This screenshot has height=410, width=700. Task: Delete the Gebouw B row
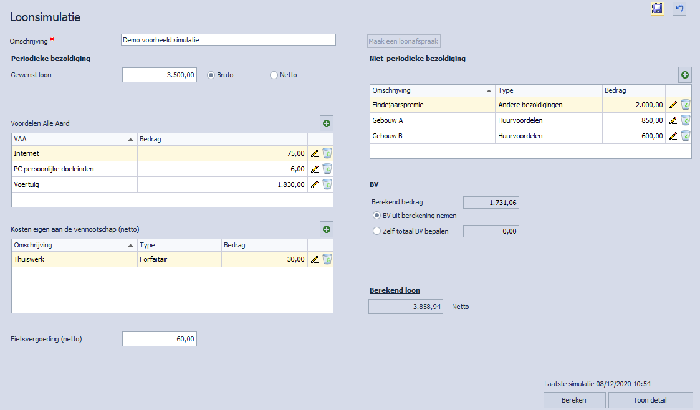click(x=686, y=136)
